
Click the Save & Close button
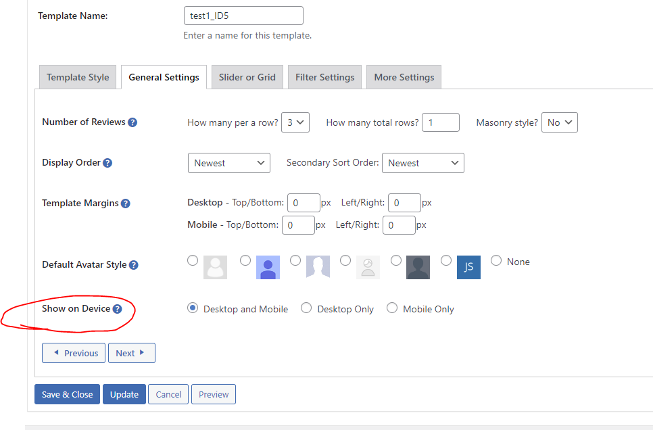point(67,394)
